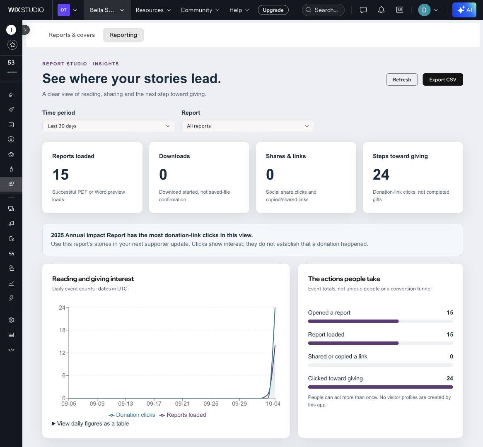The image size is (483, 447).
Task: Open the chat messages icon in top bar
Action: point(363,10)
